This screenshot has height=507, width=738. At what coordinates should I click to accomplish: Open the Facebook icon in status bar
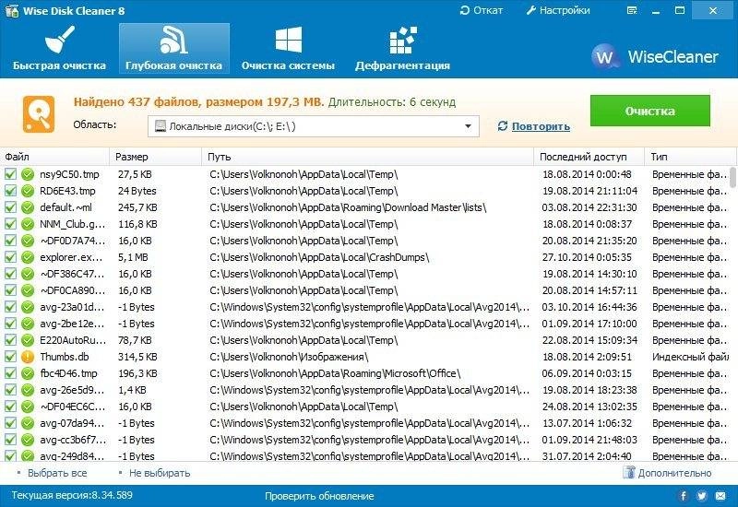(684, 496)
